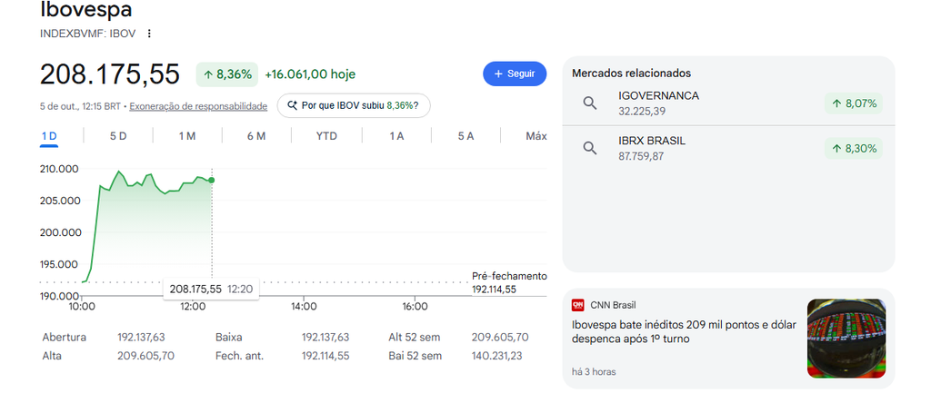Click the 14:00 label on the time axis
931x403 pixels.
(304, 307)
